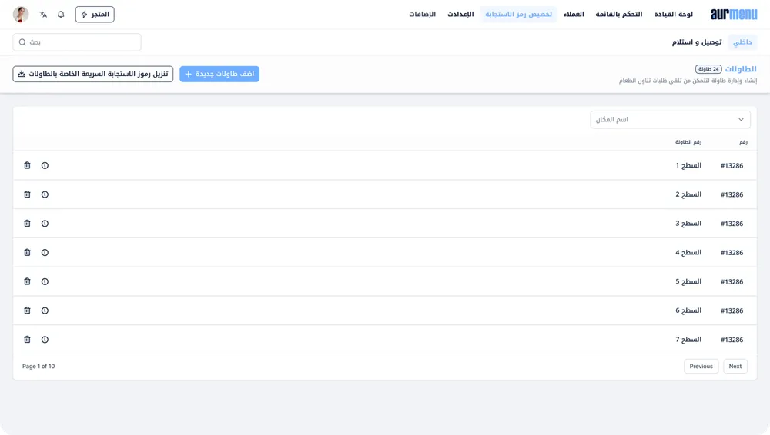Download table QR codes button

(93, 74)
